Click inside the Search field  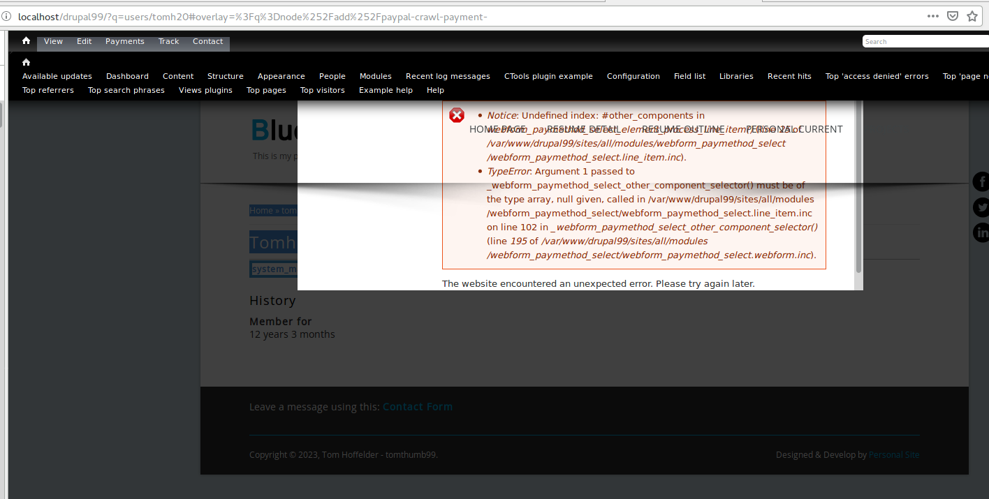coord(923,41)
